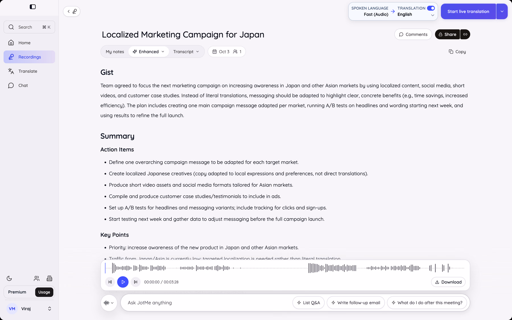This screenshot has width=512, height=320.
Task: Switch to Usage plan toggle
Action: tap(44, 292)
